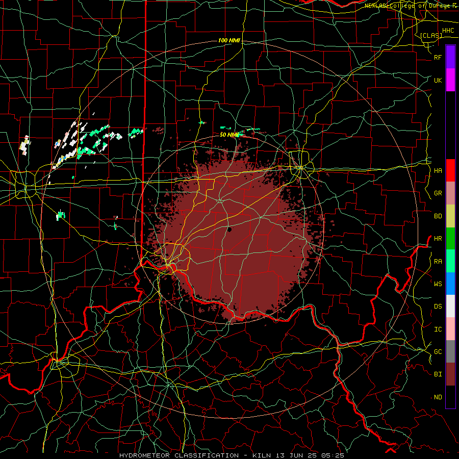
Task: Click the ND legend label
Action: click(438, 397)
